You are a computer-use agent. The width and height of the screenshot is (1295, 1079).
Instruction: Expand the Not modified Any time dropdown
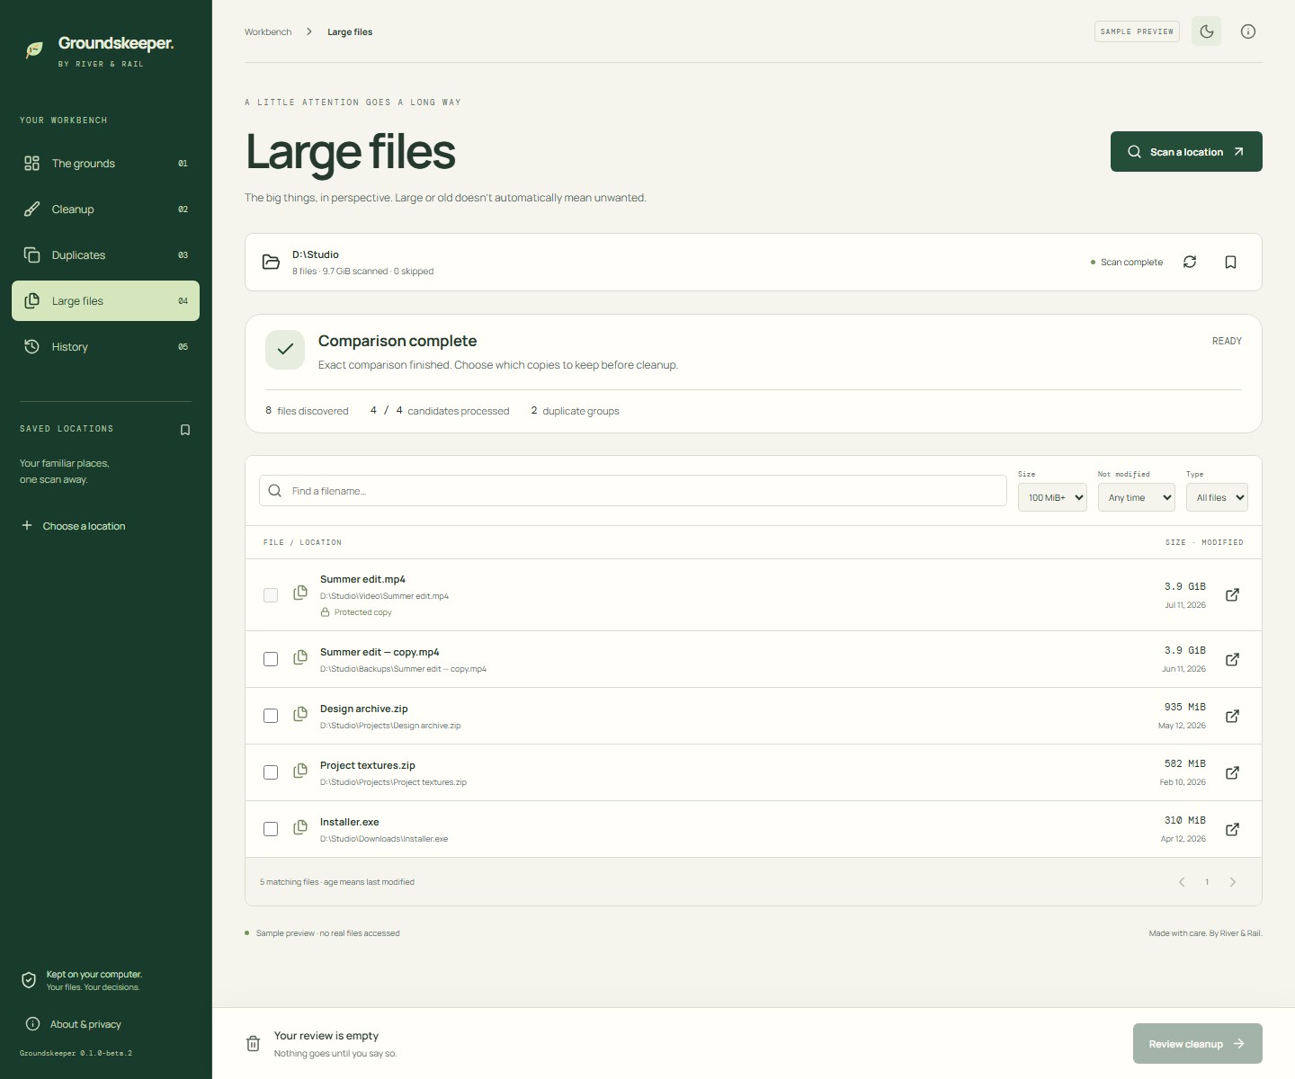pos(1137,497)
